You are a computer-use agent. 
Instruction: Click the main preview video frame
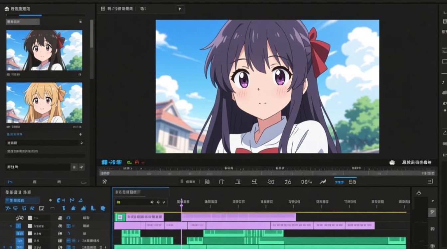[x=267, y=87]
